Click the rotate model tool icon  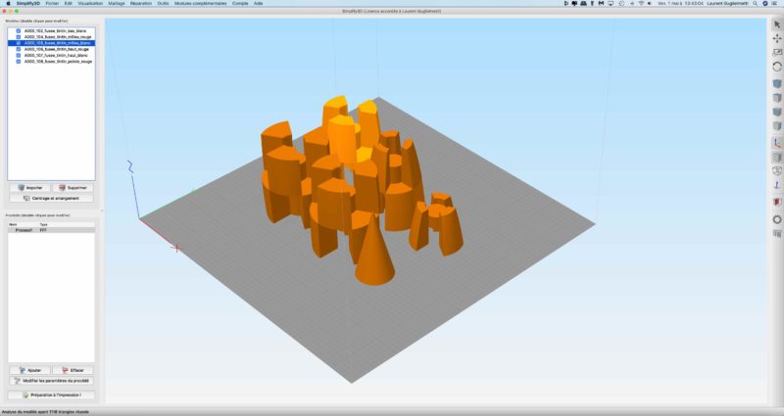777,67
